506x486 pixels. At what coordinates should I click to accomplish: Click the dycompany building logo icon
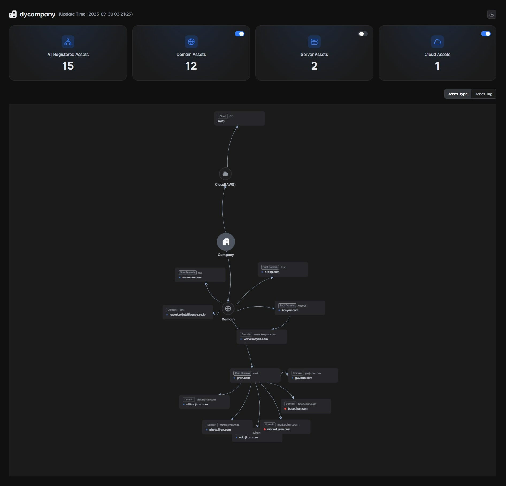pyautogui.click(x=13, y=14)
